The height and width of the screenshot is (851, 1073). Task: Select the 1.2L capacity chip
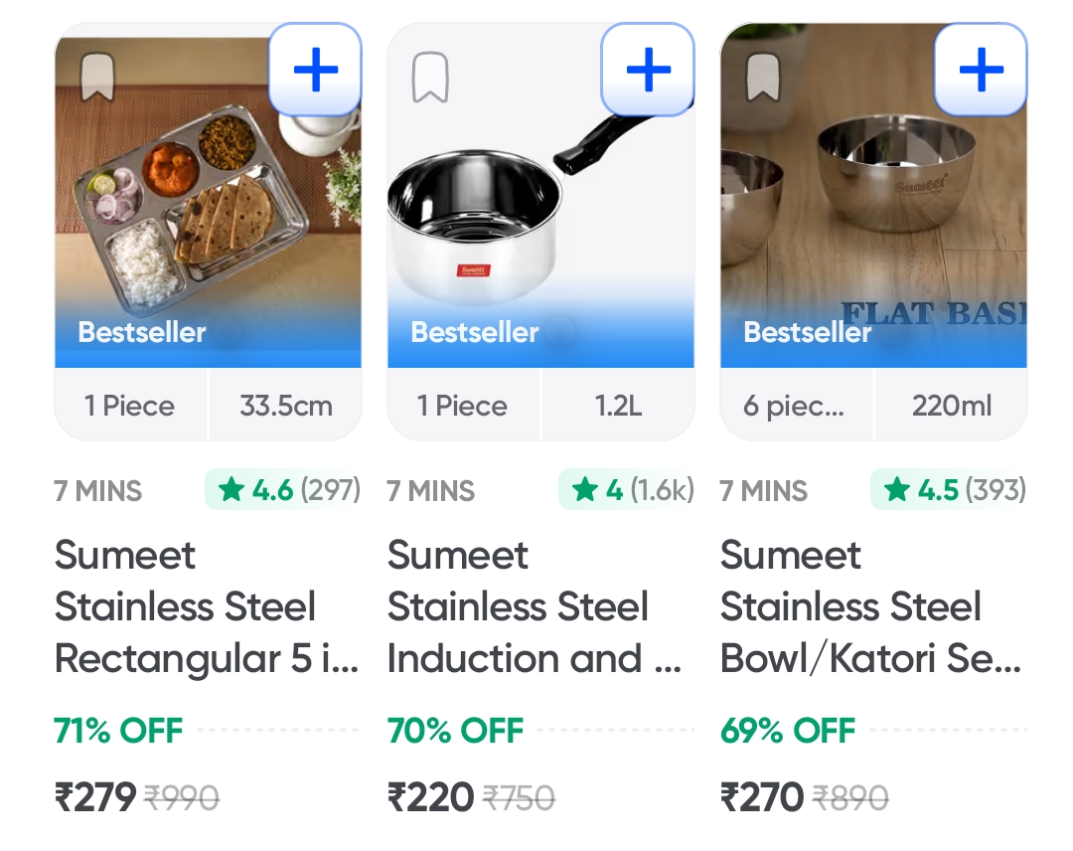click(618, 406)
